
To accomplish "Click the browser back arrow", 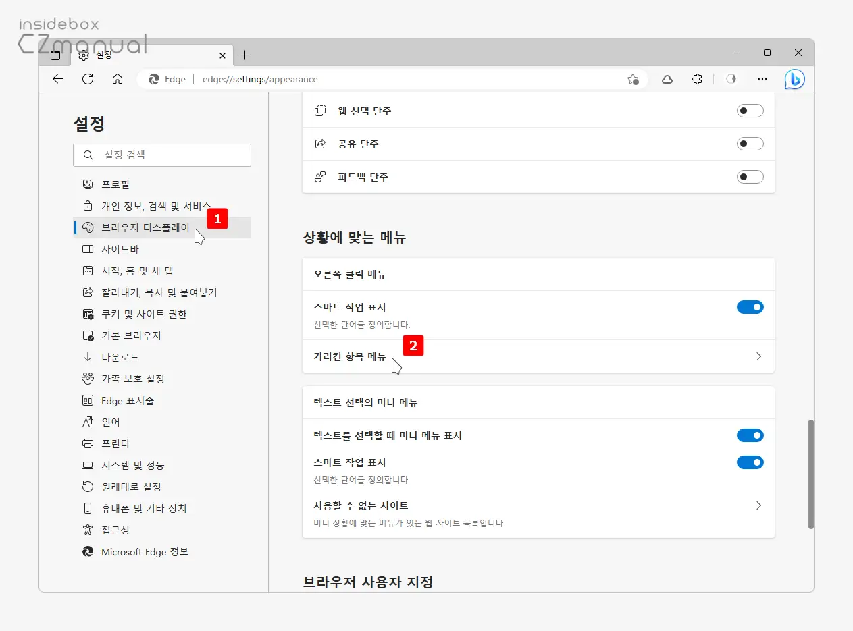I will [58, 79].
